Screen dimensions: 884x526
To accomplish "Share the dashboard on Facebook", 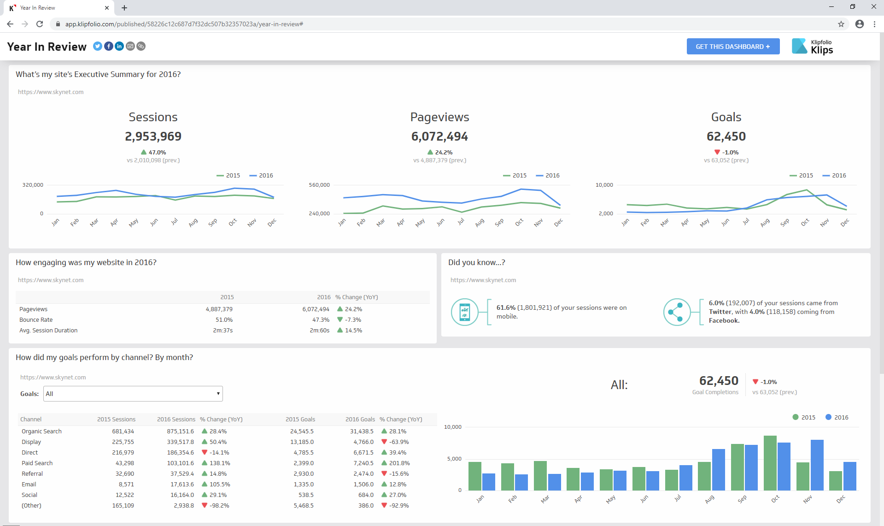I will pyautogui.click(x=108, y=46).
